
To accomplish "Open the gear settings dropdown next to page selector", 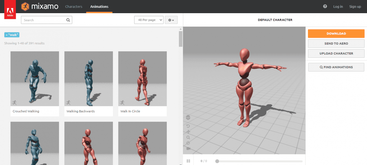I will [171, 20].
